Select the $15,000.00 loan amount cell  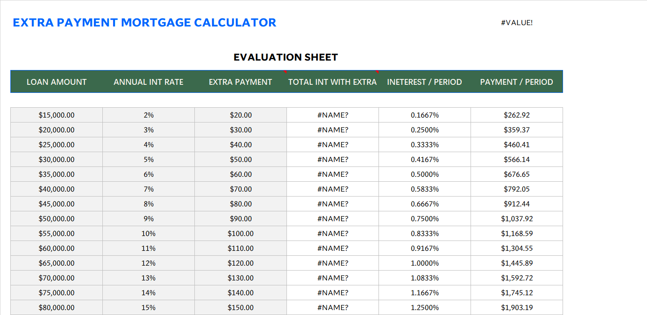tap(57, 115)
